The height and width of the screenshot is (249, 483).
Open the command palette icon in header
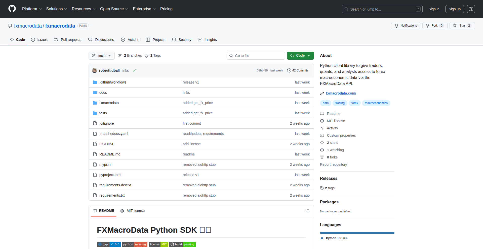(x=471, y=9)
